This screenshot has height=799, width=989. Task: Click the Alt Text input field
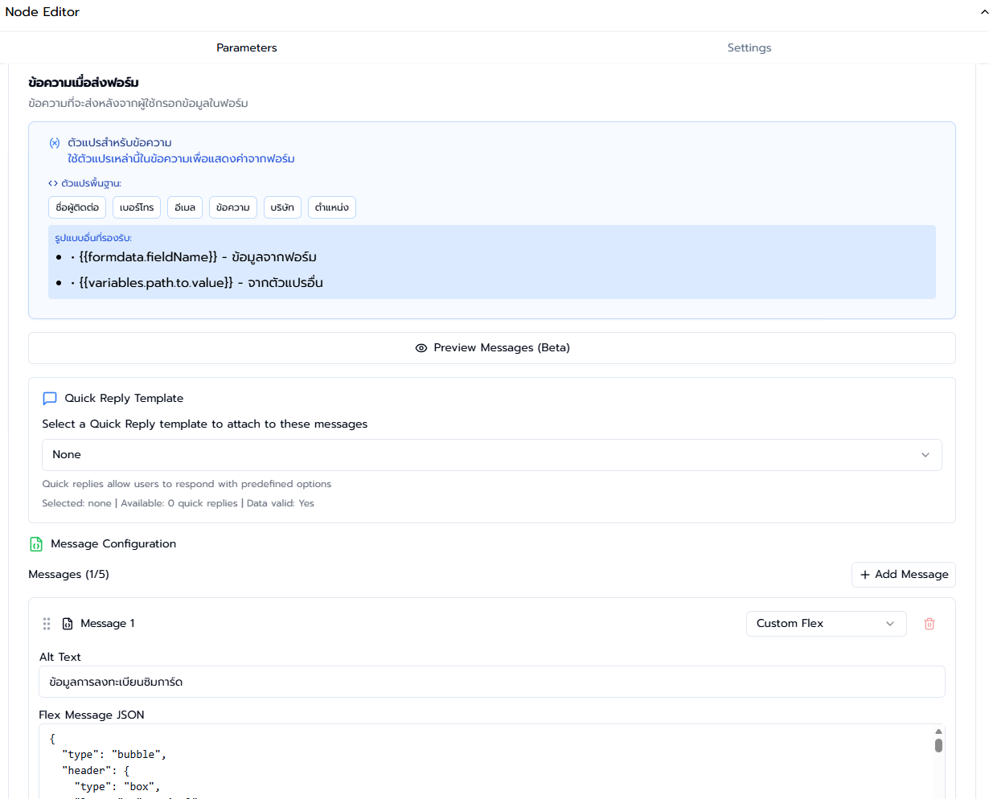[x=492, y=681]
